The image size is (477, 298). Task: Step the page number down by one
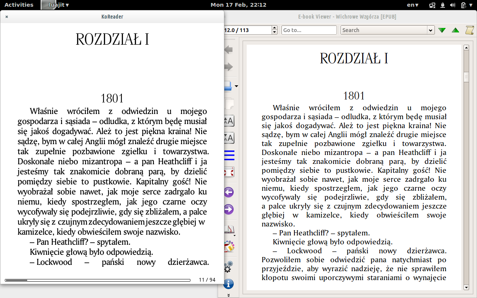[275, 32]
